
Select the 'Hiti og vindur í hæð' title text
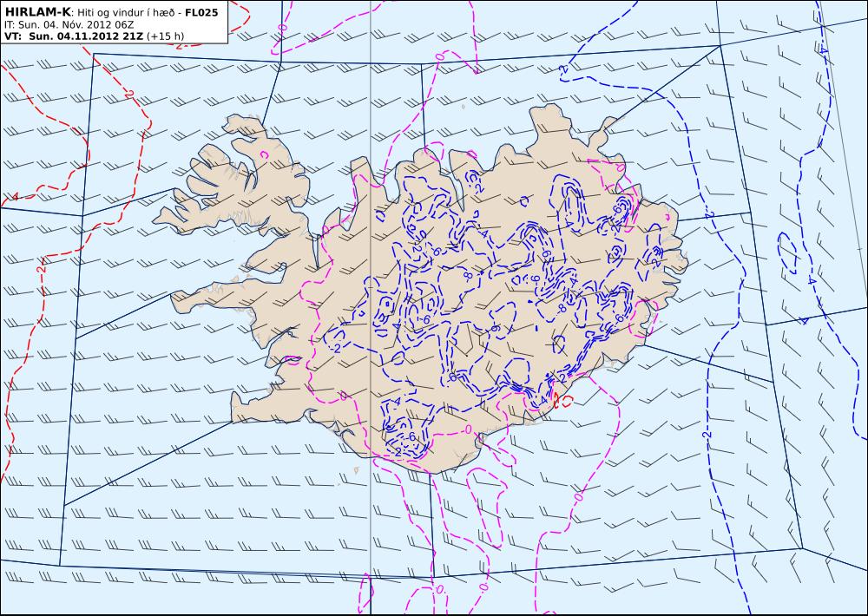click(x=125, y=12)
